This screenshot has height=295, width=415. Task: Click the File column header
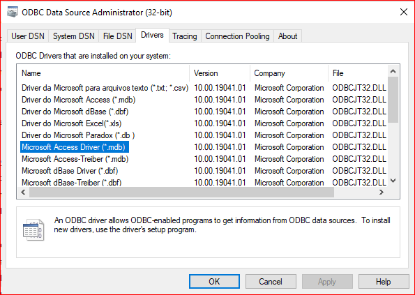point(358,73)
